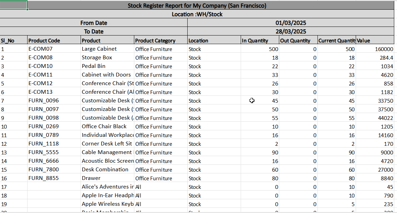Click the Pedal Bin product cell
Image resolution: width=397 pixels, height=213 pixels.
tap(107, 66)
